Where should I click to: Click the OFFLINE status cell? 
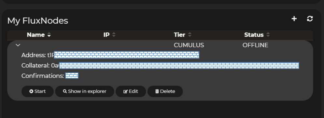255,45
